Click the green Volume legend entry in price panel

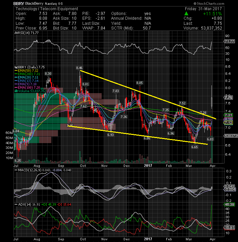[x=30, y=91]
